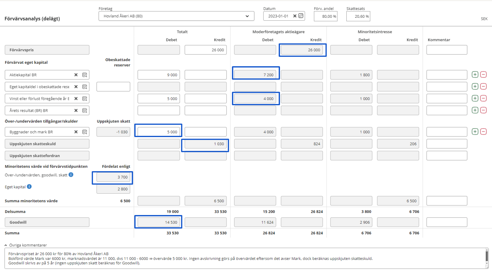Clear the Vinst eller förlust account
This screenshot has width=492, height=272.
76,99
